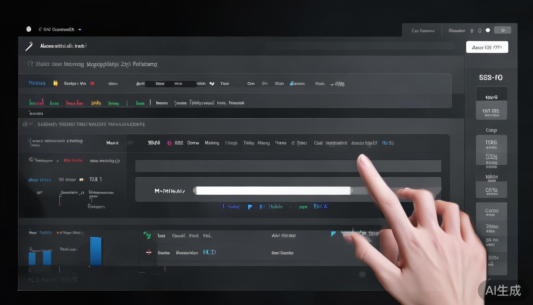Click the pink gear icon beside RBB
The width and height of the screenshot is (533, 305).
(169, 143)
